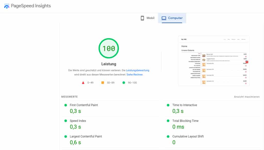The image size is (264, 150).
Task: Click the orange square 50–89 legend icon
Action: pyautogui.click(x=103, y=83)
